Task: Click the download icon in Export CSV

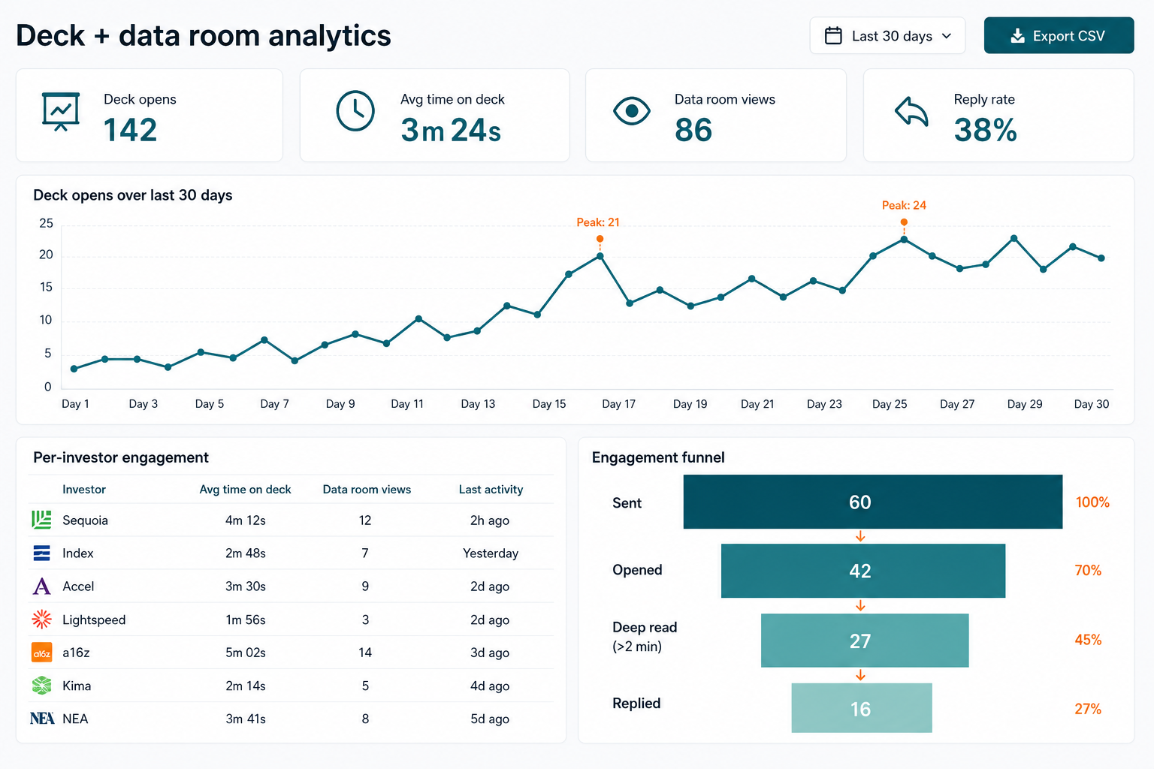Action: 1017,36
